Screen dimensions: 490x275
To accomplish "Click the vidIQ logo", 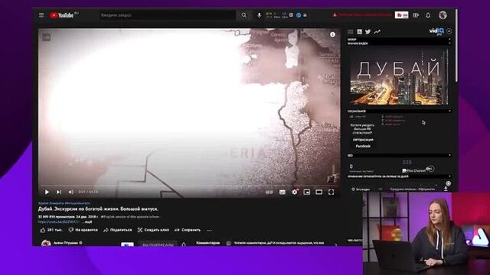I will point(436,31).
